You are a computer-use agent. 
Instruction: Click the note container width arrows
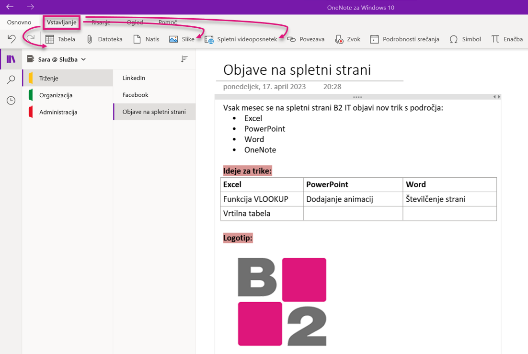pos(497,97)
